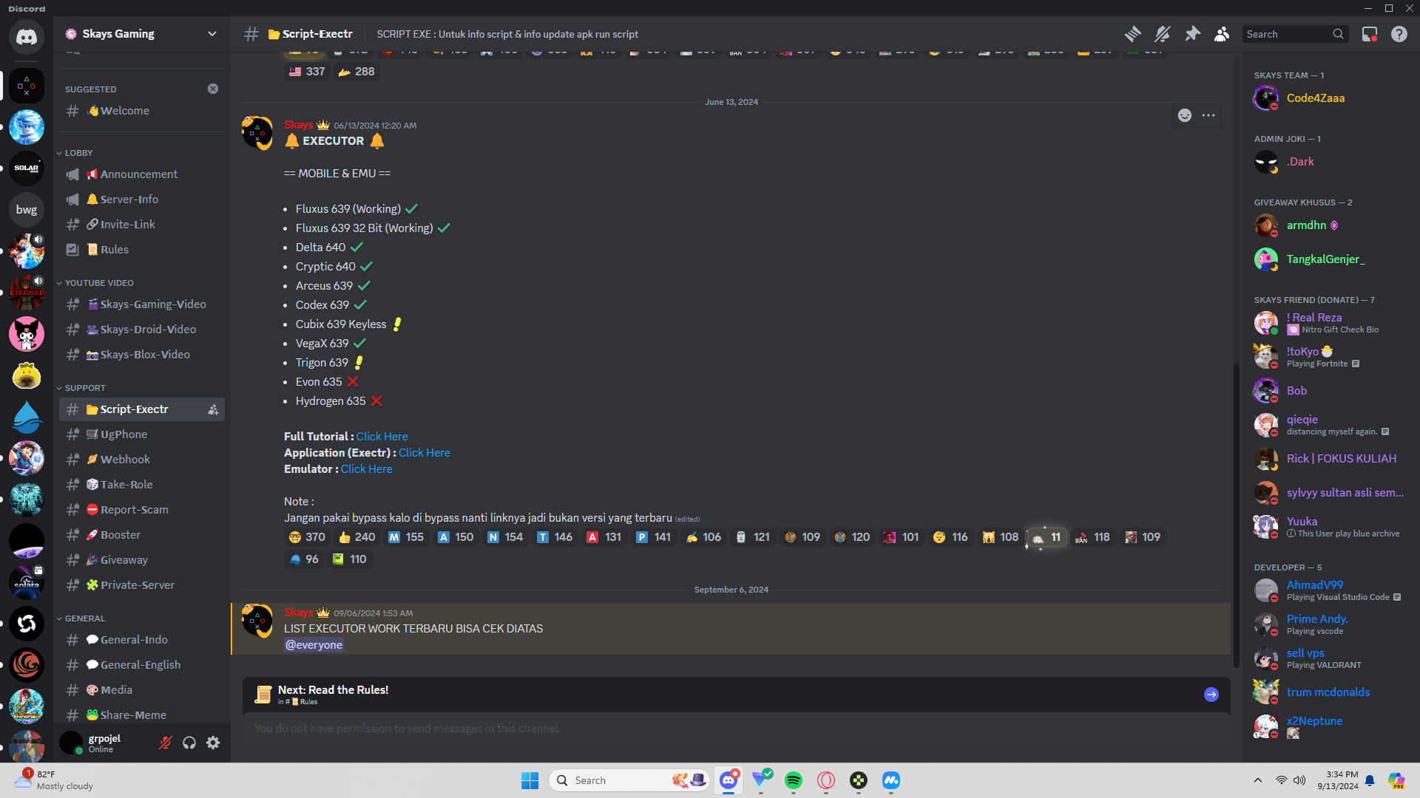The image size is (1420, 798).
Task: View AhmadV99 member profile
Action: point(1328,590)
